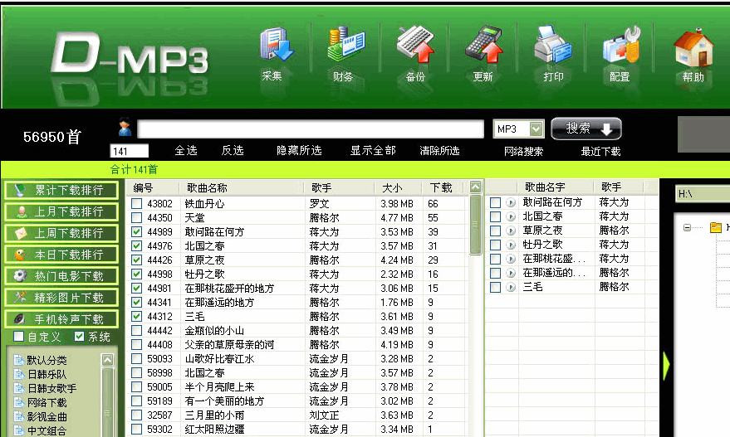Click the category list scrollbar thumb
Screen dimensions: 730x437
(107, 402)
